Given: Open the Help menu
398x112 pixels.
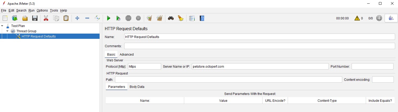Looking at the screenshot, I should [x=64, y=10].
